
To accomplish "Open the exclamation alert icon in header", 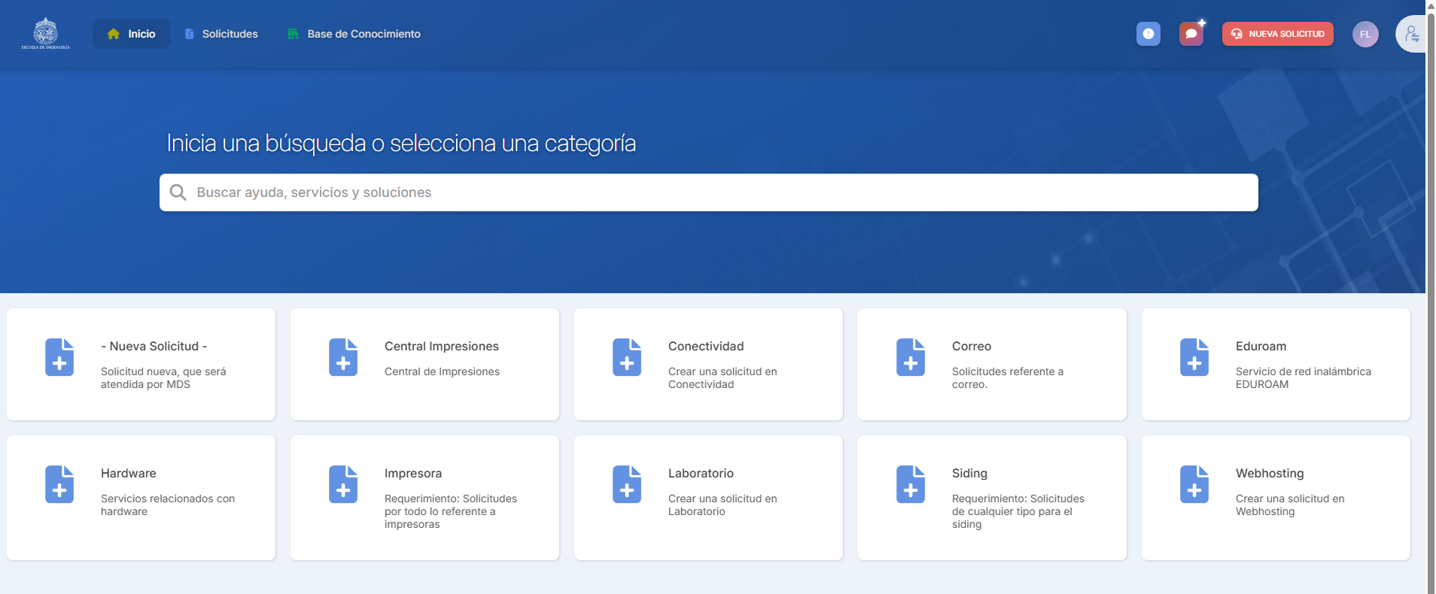I will tap(1148, 34).
